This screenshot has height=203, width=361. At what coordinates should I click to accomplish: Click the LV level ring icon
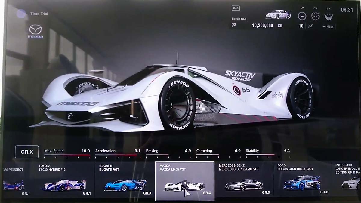pyautogui.click(x=302, y=16)
